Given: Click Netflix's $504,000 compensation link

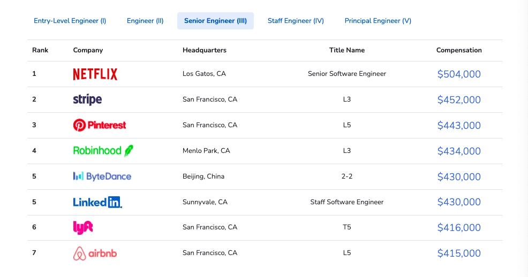Looking at the screenshot, I should pos(459,74).
